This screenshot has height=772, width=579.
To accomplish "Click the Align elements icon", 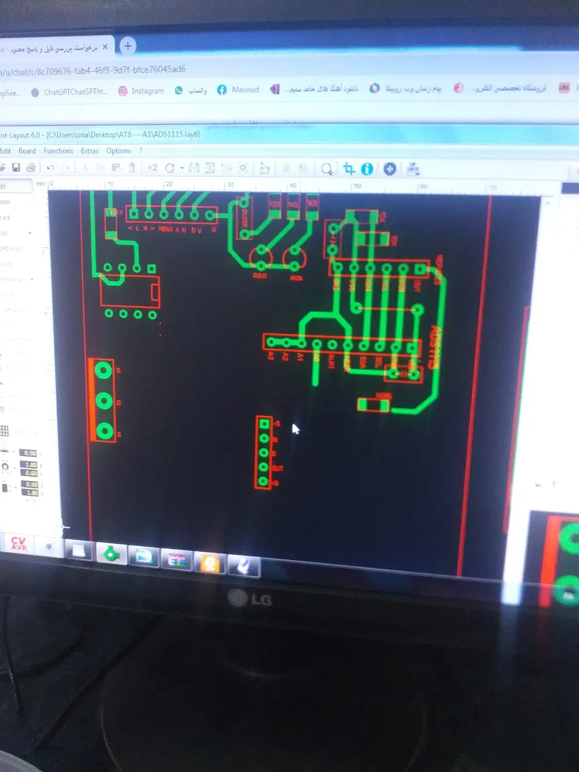I will (x=210, y=168).
